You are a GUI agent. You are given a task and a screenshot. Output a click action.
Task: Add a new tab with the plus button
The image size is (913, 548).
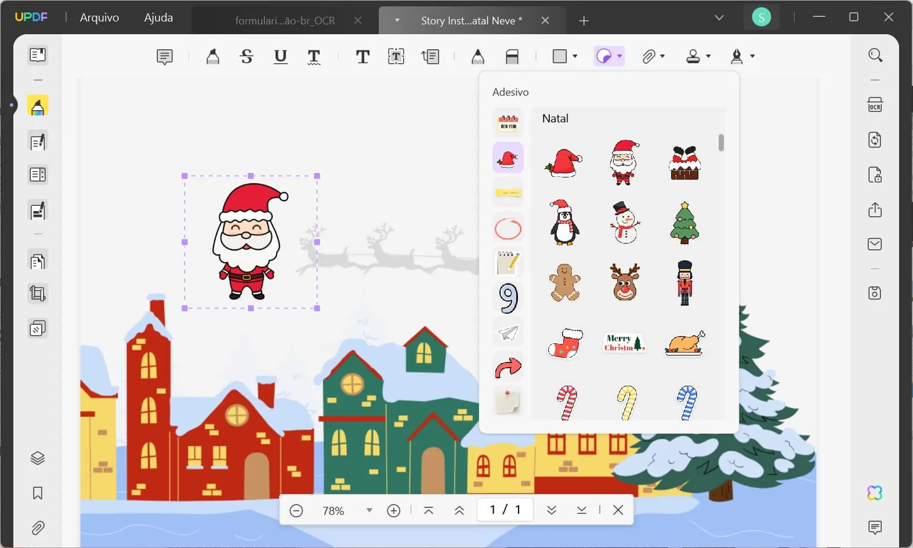[584, 21]
